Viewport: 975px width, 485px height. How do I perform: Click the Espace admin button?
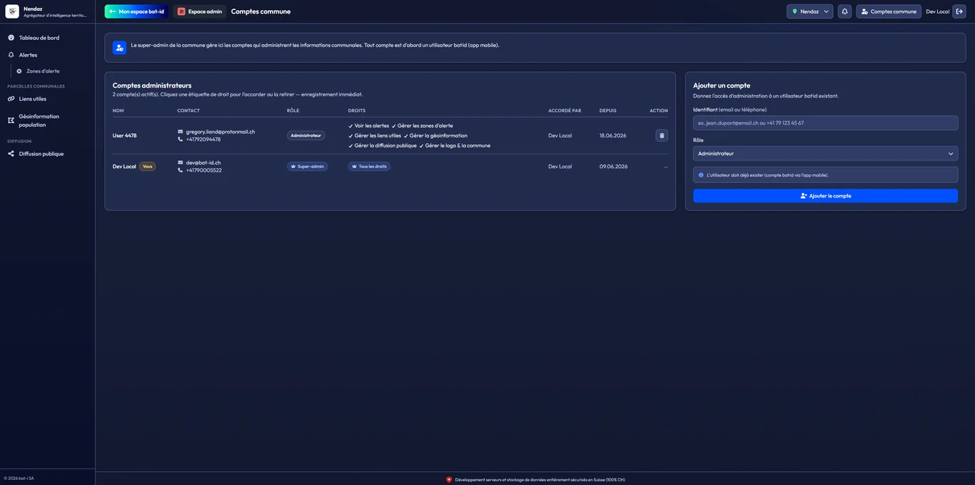pyautogui.click(x=199, y=11)
